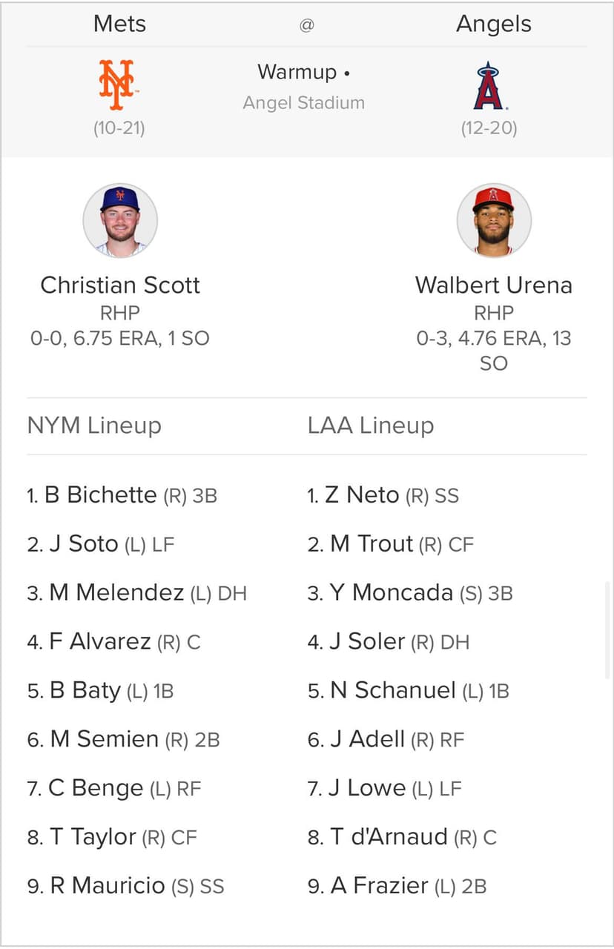Open B Bichette in NYM lineup
The image size is (614, 949).
122,495
